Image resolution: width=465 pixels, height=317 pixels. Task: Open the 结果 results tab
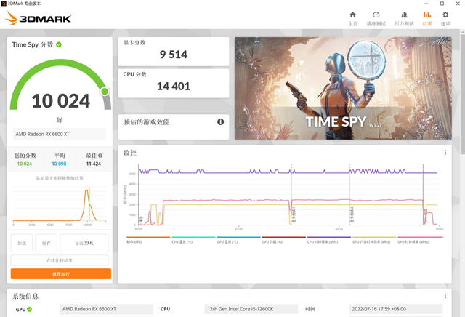pos(427,19)
